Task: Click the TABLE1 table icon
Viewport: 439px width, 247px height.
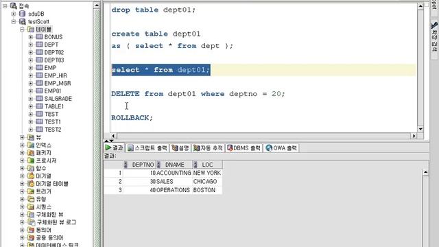Action: pos(40,106)
